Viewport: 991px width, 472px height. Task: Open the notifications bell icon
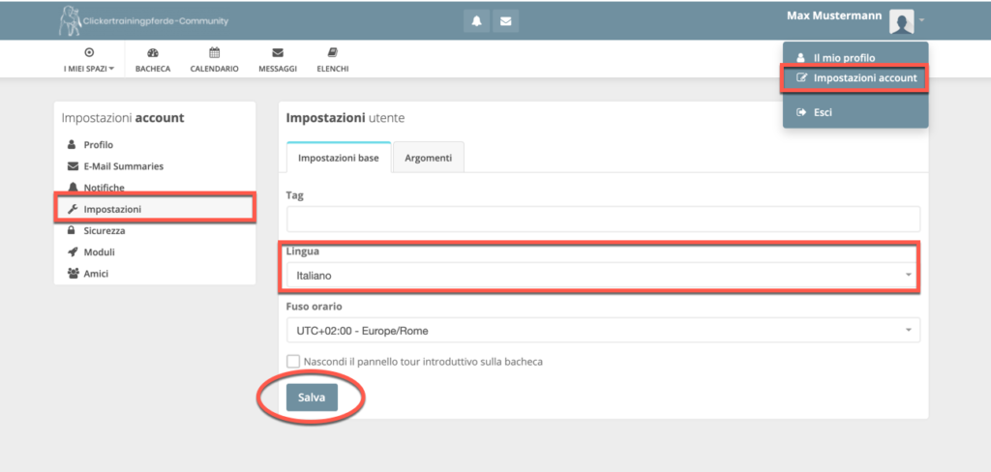(476, 21)
